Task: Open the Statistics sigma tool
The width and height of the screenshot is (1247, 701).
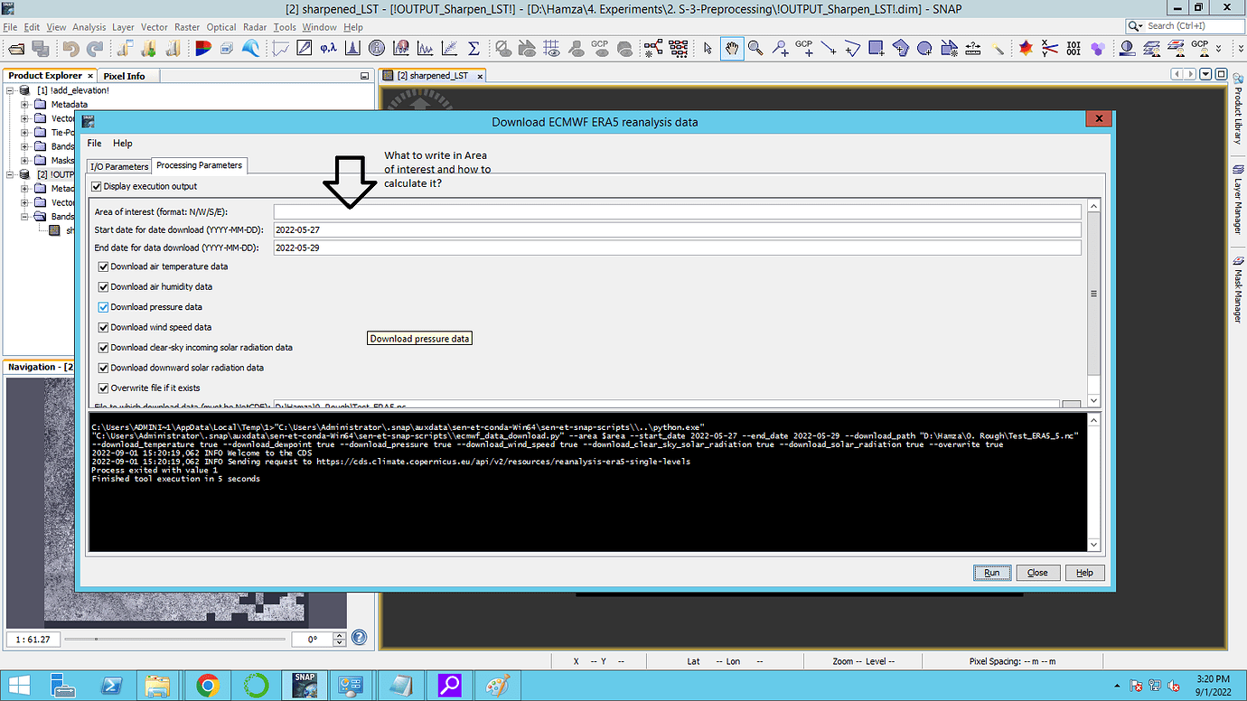Action: tap(473, 49)
